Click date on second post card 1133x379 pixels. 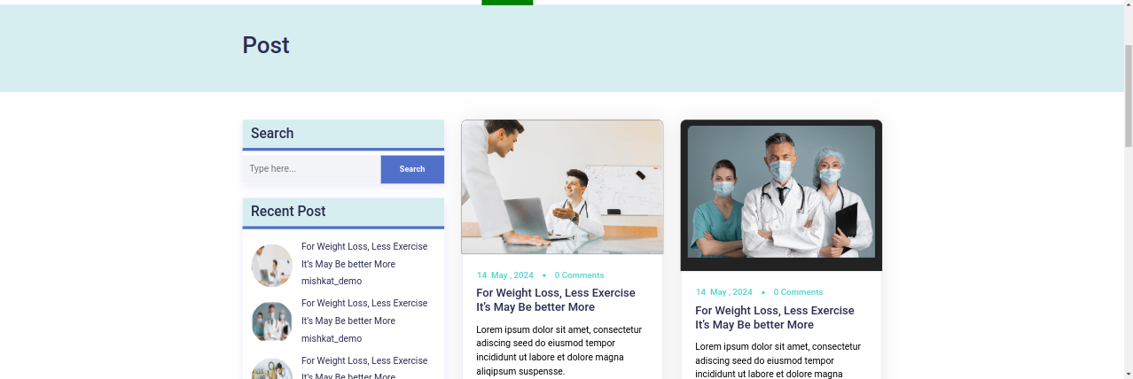pyautogui.click(x=724, y=292)
